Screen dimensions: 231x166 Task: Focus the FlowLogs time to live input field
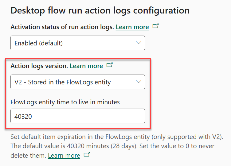77,116
